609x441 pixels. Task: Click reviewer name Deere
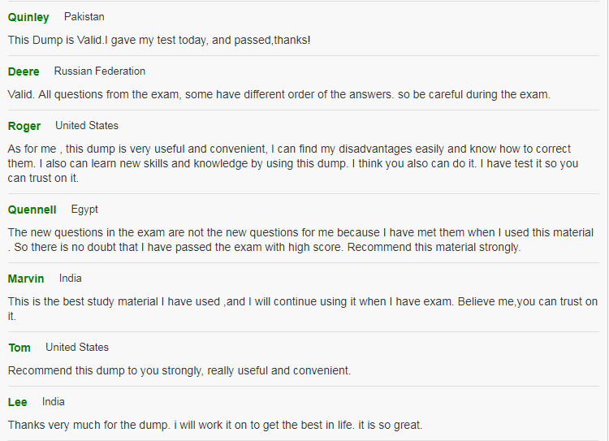pos(24,71)
